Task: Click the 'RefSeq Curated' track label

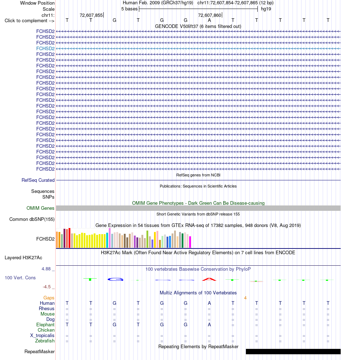Action: tap(38, 180)
